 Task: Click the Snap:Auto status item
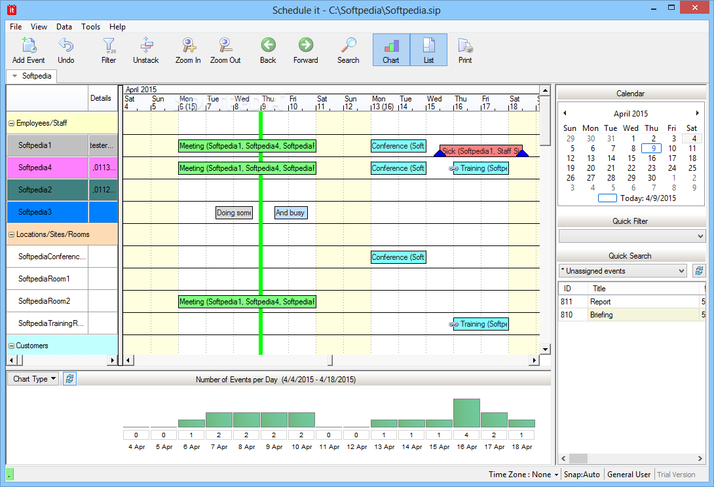tap(582, 475)
